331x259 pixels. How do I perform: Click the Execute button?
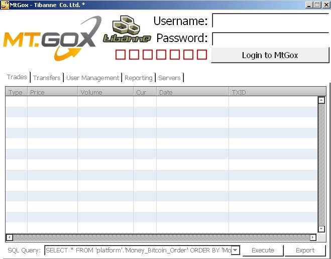point(263,250)
